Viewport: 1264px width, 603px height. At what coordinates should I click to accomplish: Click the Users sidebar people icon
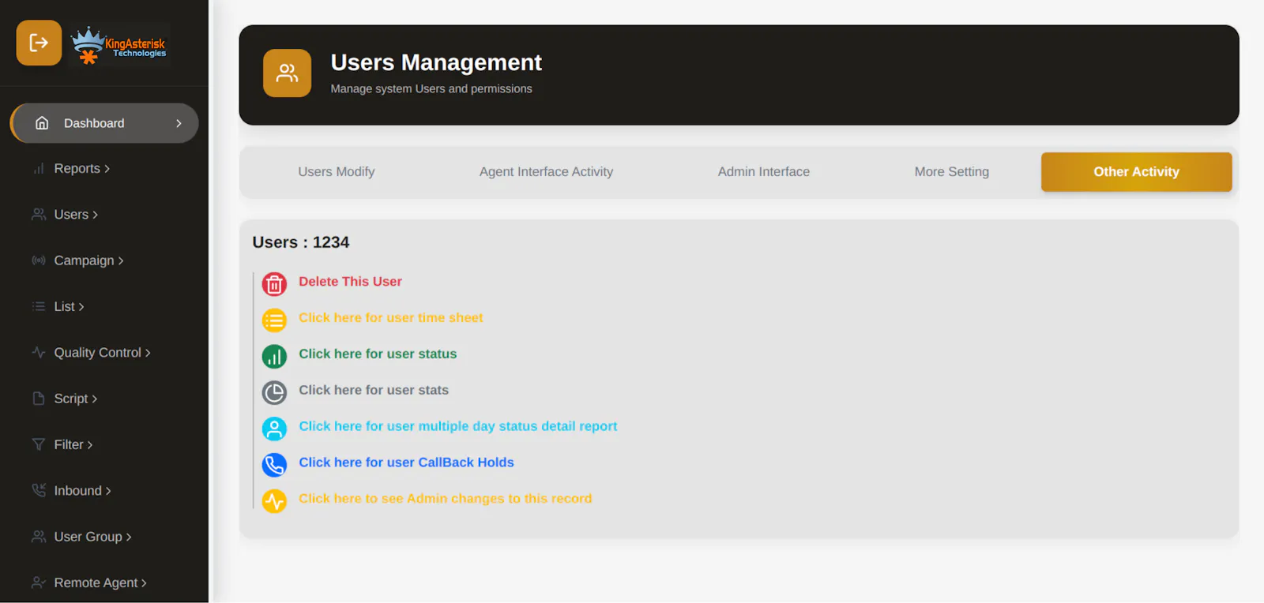click(x=39, y=215)
